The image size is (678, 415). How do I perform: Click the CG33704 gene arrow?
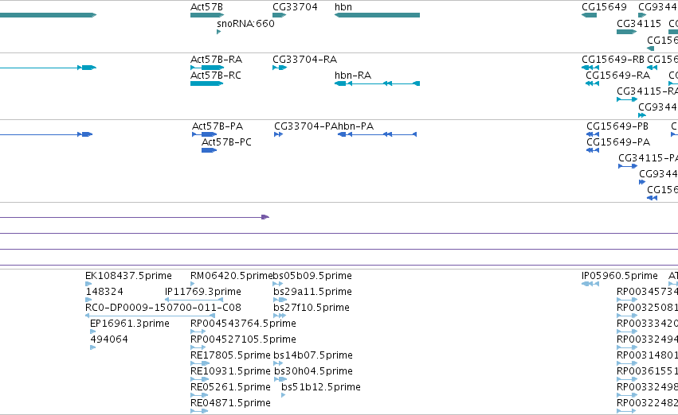(x=280, y=15)
